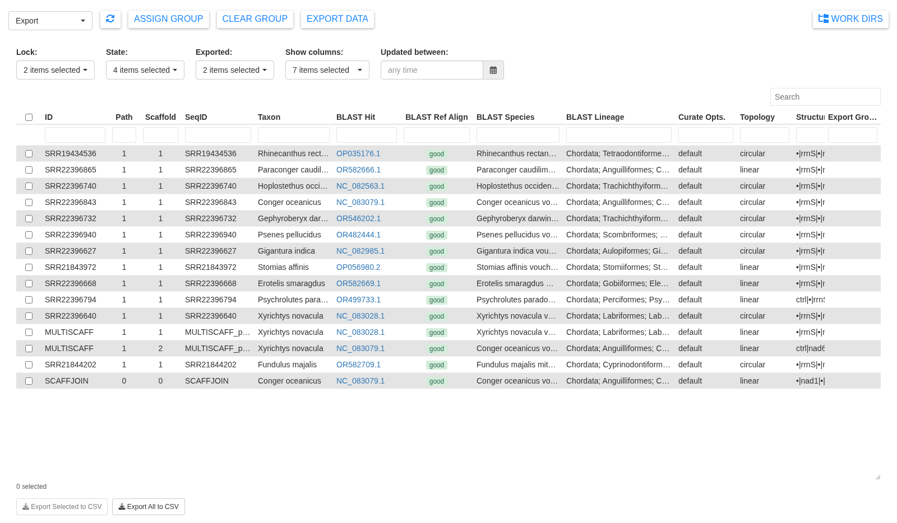Open BLAST hit link OR482444.1
This screenshot has height=523, width=897.
click(358, 235)
